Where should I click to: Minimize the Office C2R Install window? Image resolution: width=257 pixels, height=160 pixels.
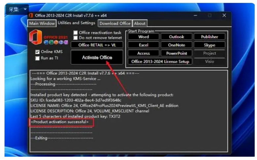[x=195, y=16]
